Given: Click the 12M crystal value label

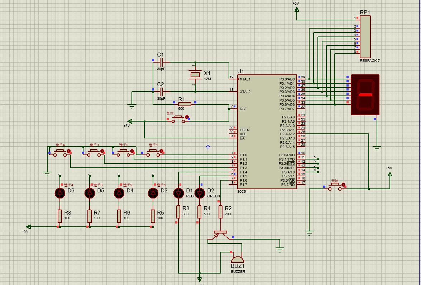Looking at the screenshot, I should point(207,79).
